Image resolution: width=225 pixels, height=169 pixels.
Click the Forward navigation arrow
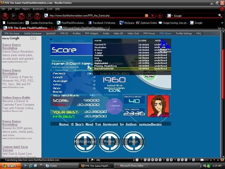pos(13,16)
